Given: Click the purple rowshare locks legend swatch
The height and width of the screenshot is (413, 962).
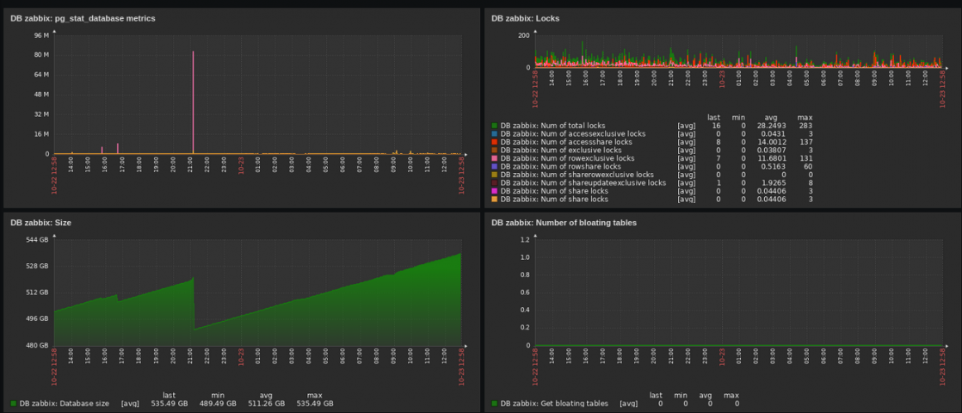Looking at the screenshot, I should [495, 166].
